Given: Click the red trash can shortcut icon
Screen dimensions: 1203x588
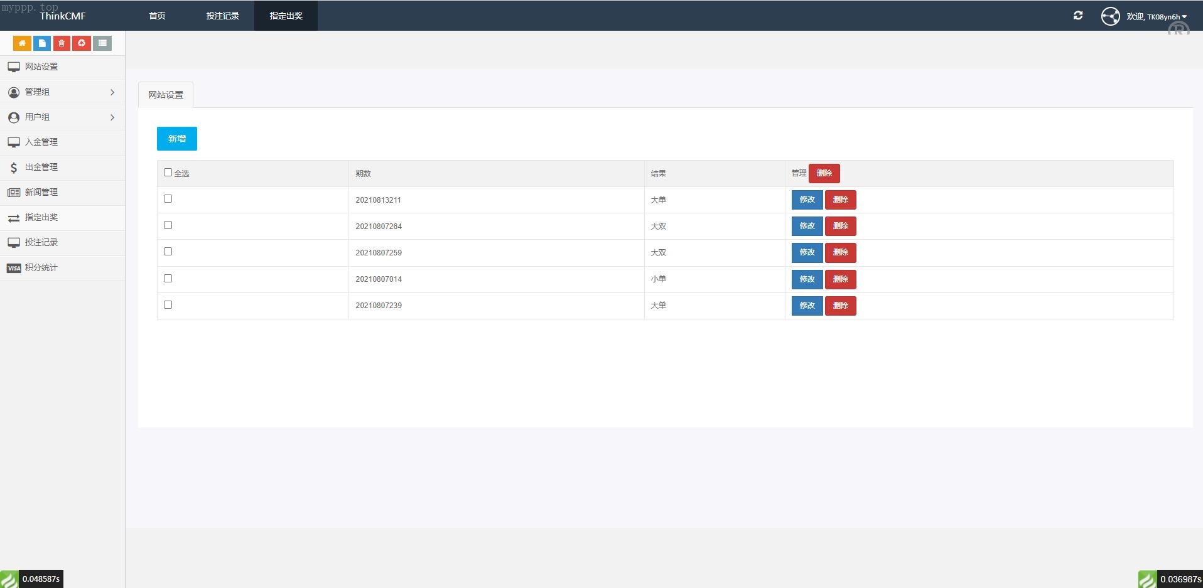Looking at the screenshot, I should (62, 43).
